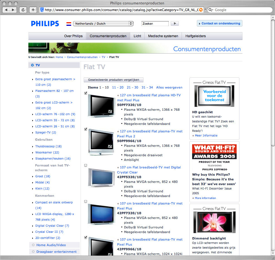The height and width of the screenshot is (260, 275).
Task: Open Meer Informatie link under HD geschikt
Action: pos(206,135)
